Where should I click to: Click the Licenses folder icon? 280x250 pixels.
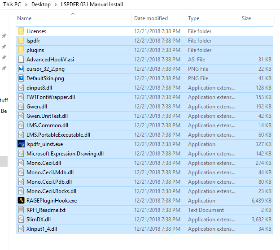(21, 31)
